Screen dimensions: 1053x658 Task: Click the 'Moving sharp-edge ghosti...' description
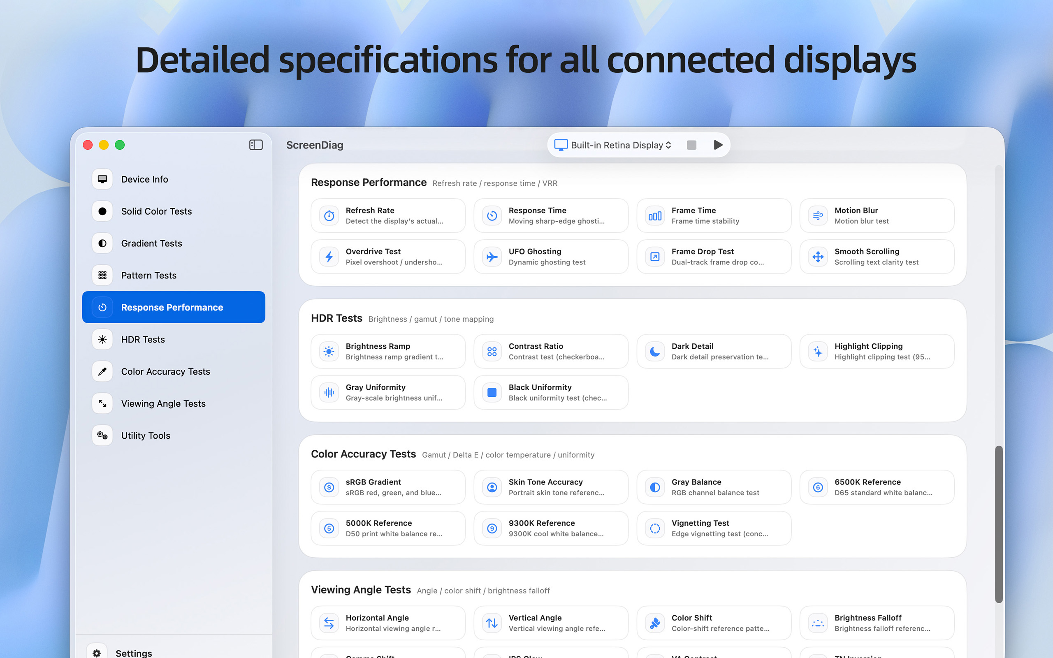(557, 221)
